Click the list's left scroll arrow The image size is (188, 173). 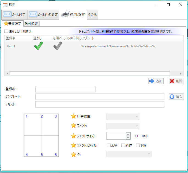click(7, 73)
